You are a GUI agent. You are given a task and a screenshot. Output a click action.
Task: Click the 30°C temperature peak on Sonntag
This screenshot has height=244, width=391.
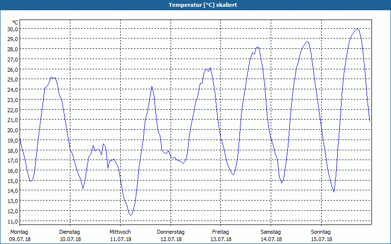357,29
